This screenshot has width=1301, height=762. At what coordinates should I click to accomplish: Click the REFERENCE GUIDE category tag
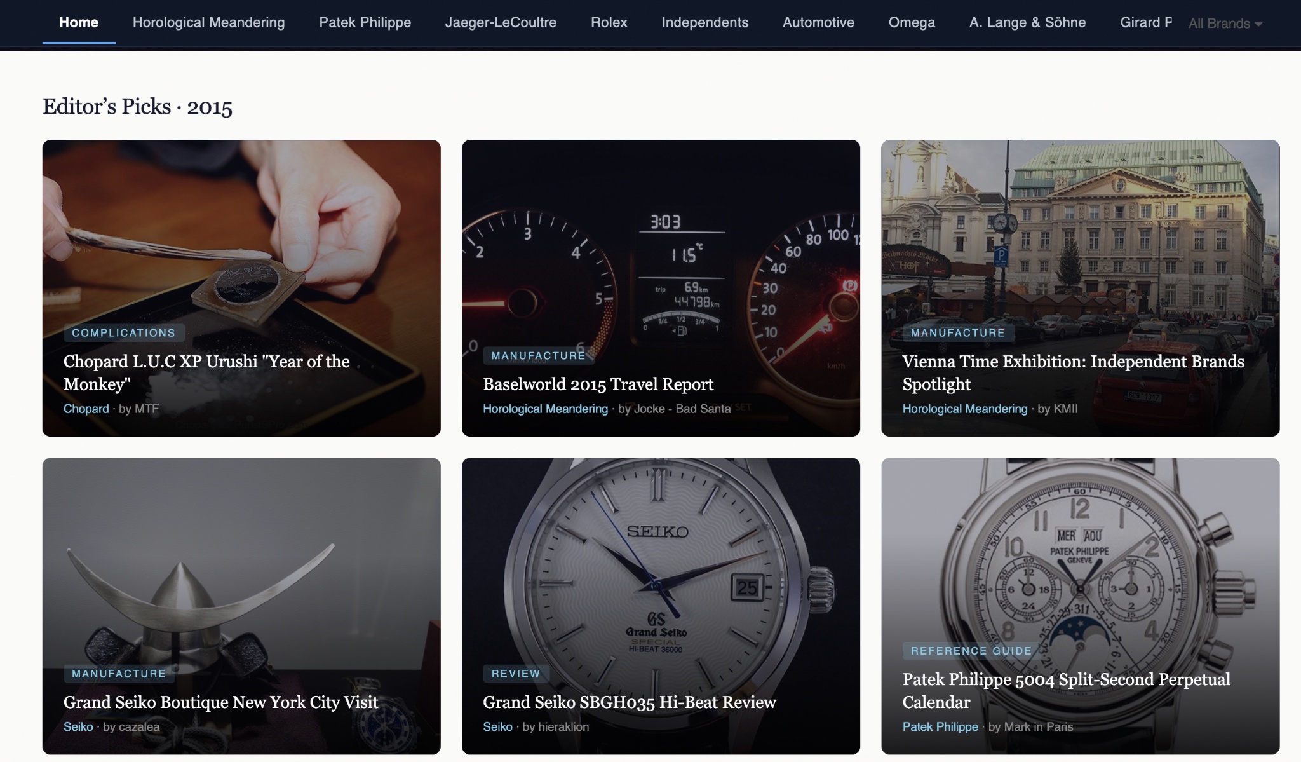[971, 651]
